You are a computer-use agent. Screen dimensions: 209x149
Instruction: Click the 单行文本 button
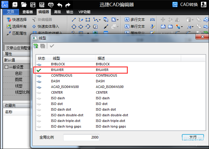pos(135,26)
